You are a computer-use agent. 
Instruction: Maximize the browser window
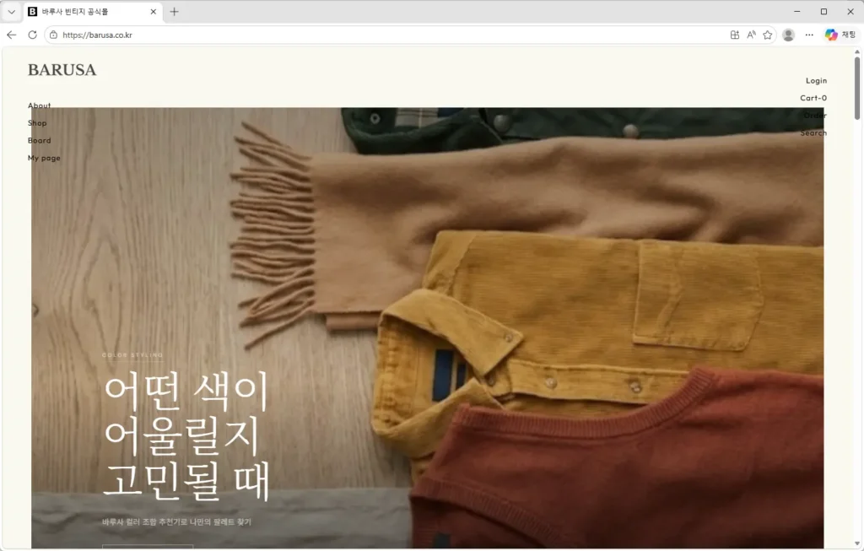click(x=823, y=12)
